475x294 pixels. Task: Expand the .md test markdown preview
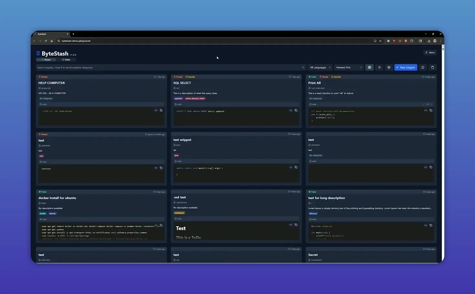point(290,225)
